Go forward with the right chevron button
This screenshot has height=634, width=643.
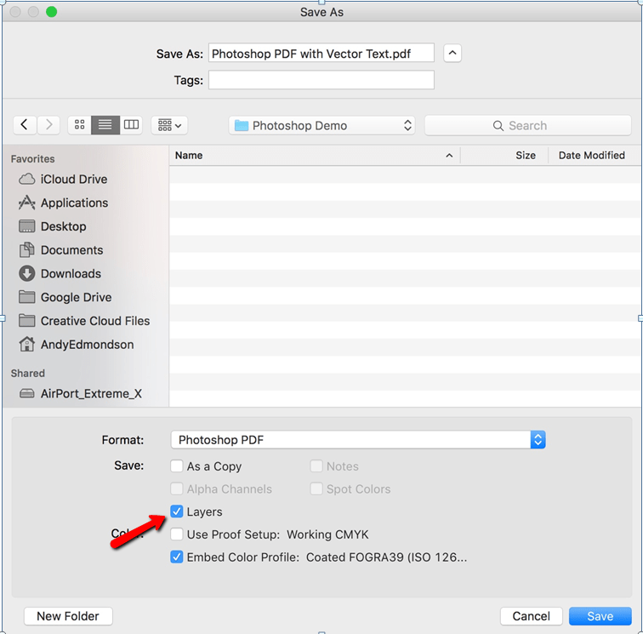tap(48, 125)
